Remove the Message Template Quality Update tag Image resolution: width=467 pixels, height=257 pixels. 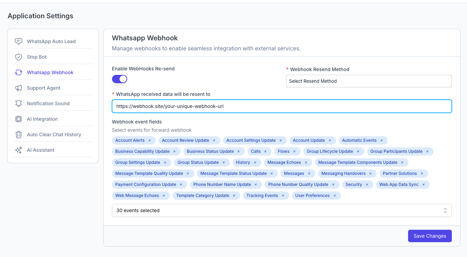coord(188,174)
